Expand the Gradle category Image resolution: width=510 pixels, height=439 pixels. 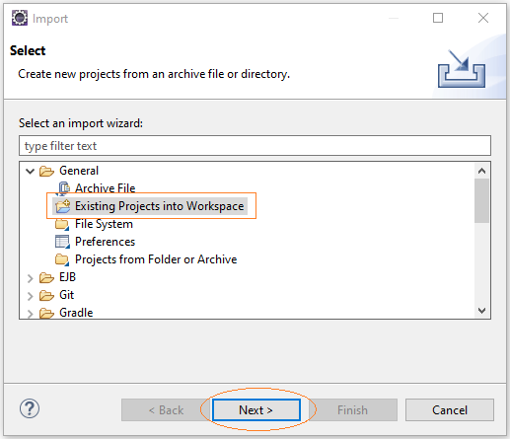pos(31,314)
